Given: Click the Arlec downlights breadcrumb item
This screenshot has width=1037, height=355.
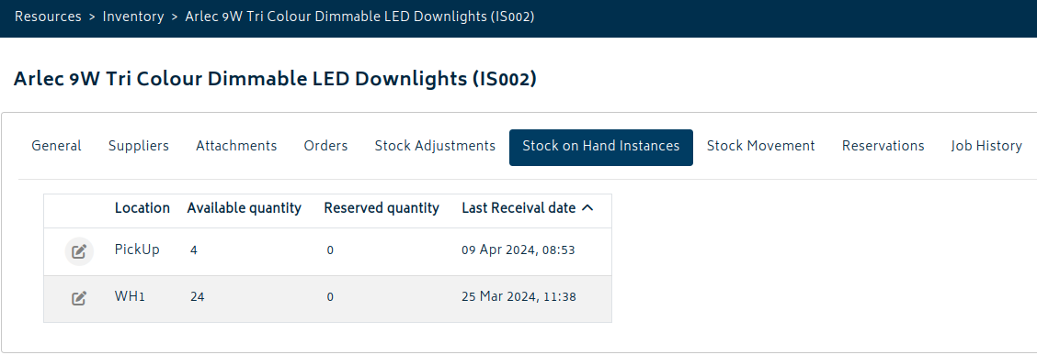Looking at the screenshot, I should click(359, 17).
